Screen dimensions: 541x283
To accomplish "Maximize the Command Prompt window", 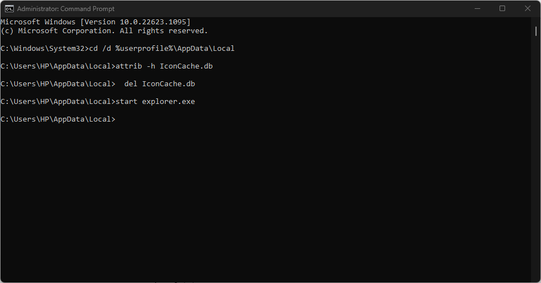I will (502, 9).
